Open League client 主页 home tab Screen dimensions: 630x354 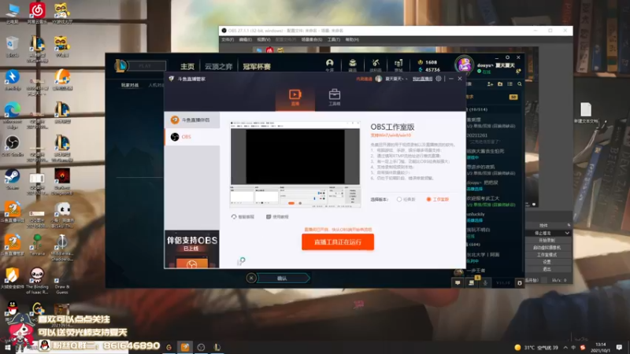pos(187,66)
